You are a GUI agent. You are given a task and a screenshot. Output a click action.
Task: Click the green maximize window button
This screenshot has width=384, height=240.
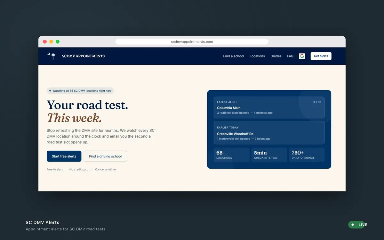tap(58, 42)
